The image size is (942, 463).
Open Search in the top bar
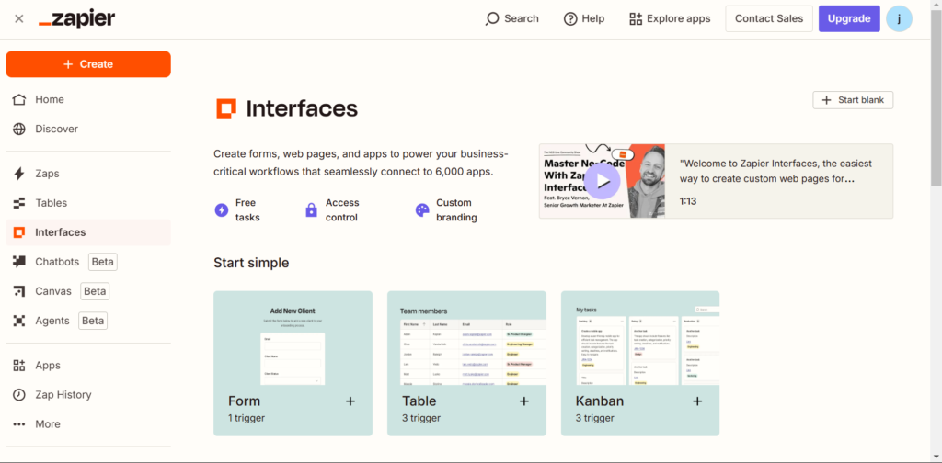coord(511,18)
